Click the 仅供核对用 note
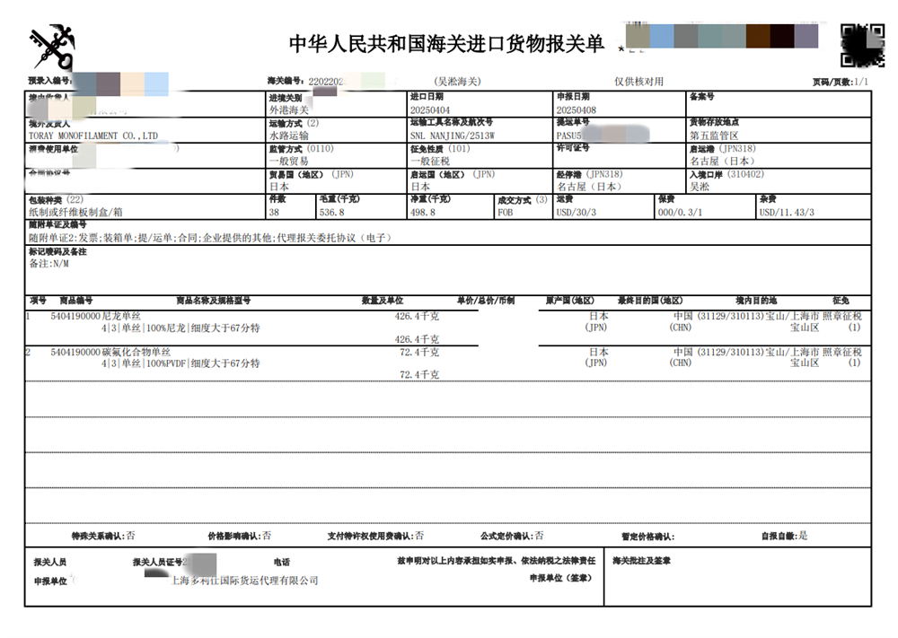Image resolution: width=898 pixels, height=638 pixels. (639, 82)
